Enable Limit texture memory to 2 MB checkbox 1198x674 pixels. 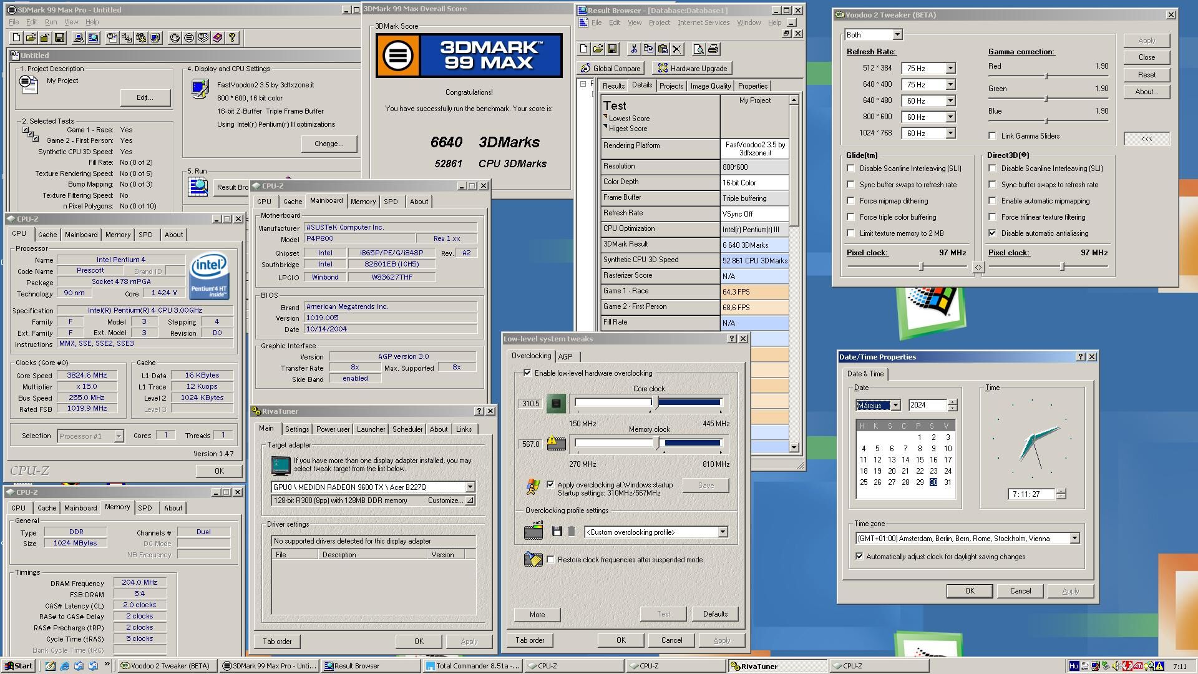(x=850, y=233)
